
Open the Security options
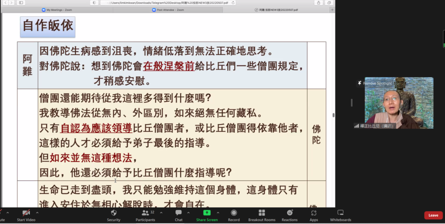point(113,215)
